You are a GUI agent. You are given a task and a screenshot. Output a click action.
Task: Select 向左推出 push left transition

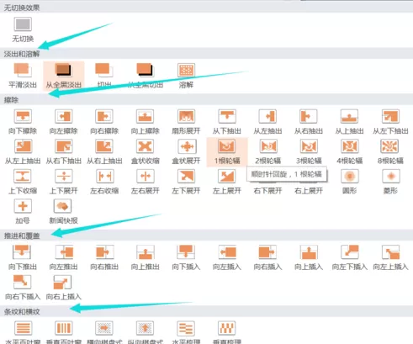point(64,257)
